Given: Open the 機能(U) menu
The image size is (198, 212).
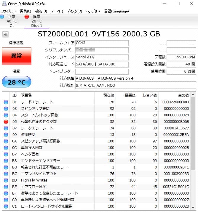Looking at the screenshot, I should coord(41,11).
